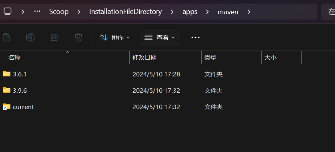Expand chevron after Scoop breadcrumb
Image resolution: width=335 pixels, height=152 pixels.
pos(79,12)
